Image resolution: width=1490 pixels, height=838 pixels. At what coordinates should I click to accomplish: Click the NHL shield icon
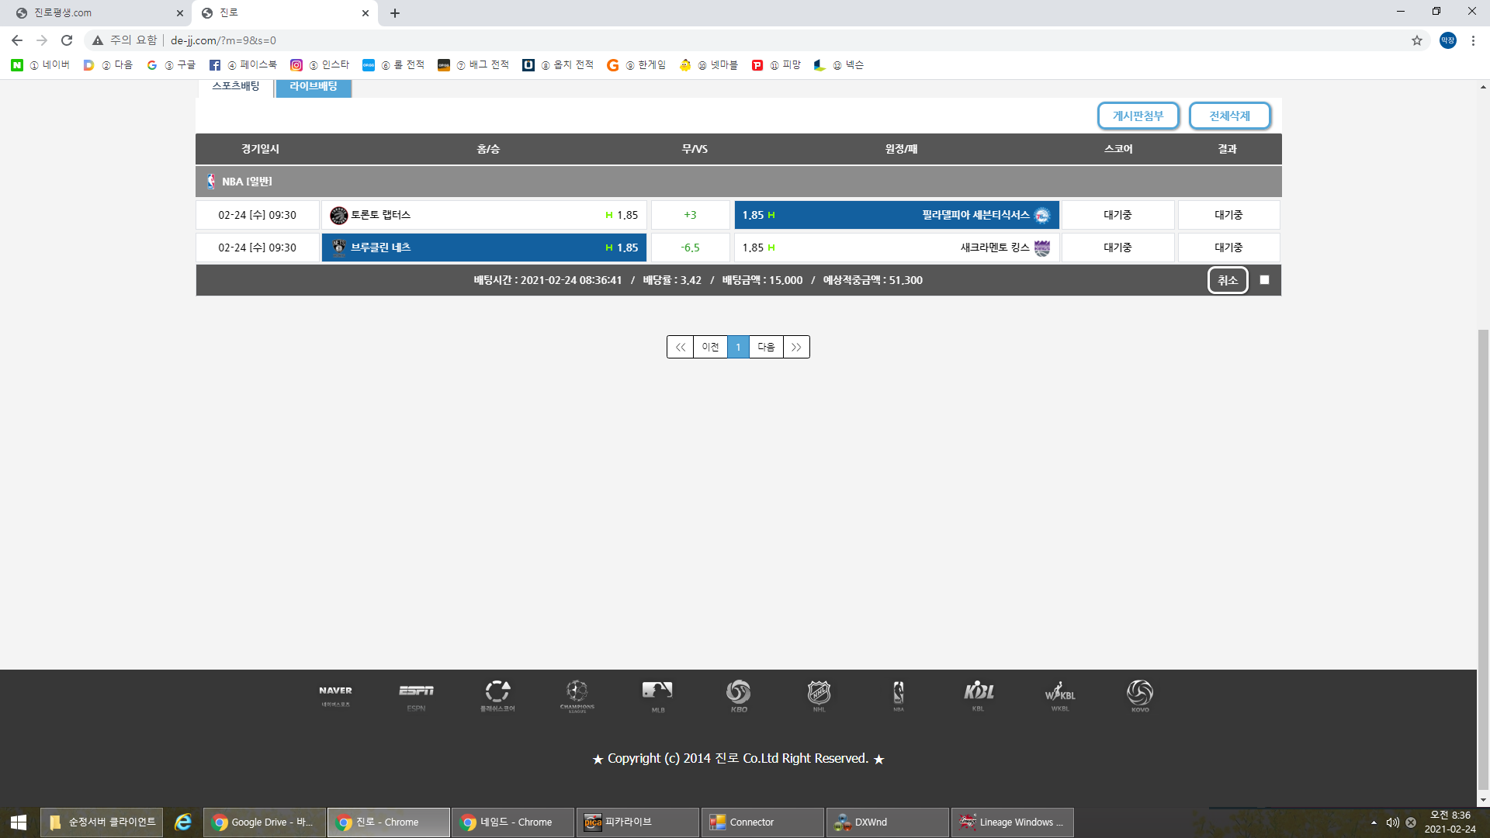[819, 692]
